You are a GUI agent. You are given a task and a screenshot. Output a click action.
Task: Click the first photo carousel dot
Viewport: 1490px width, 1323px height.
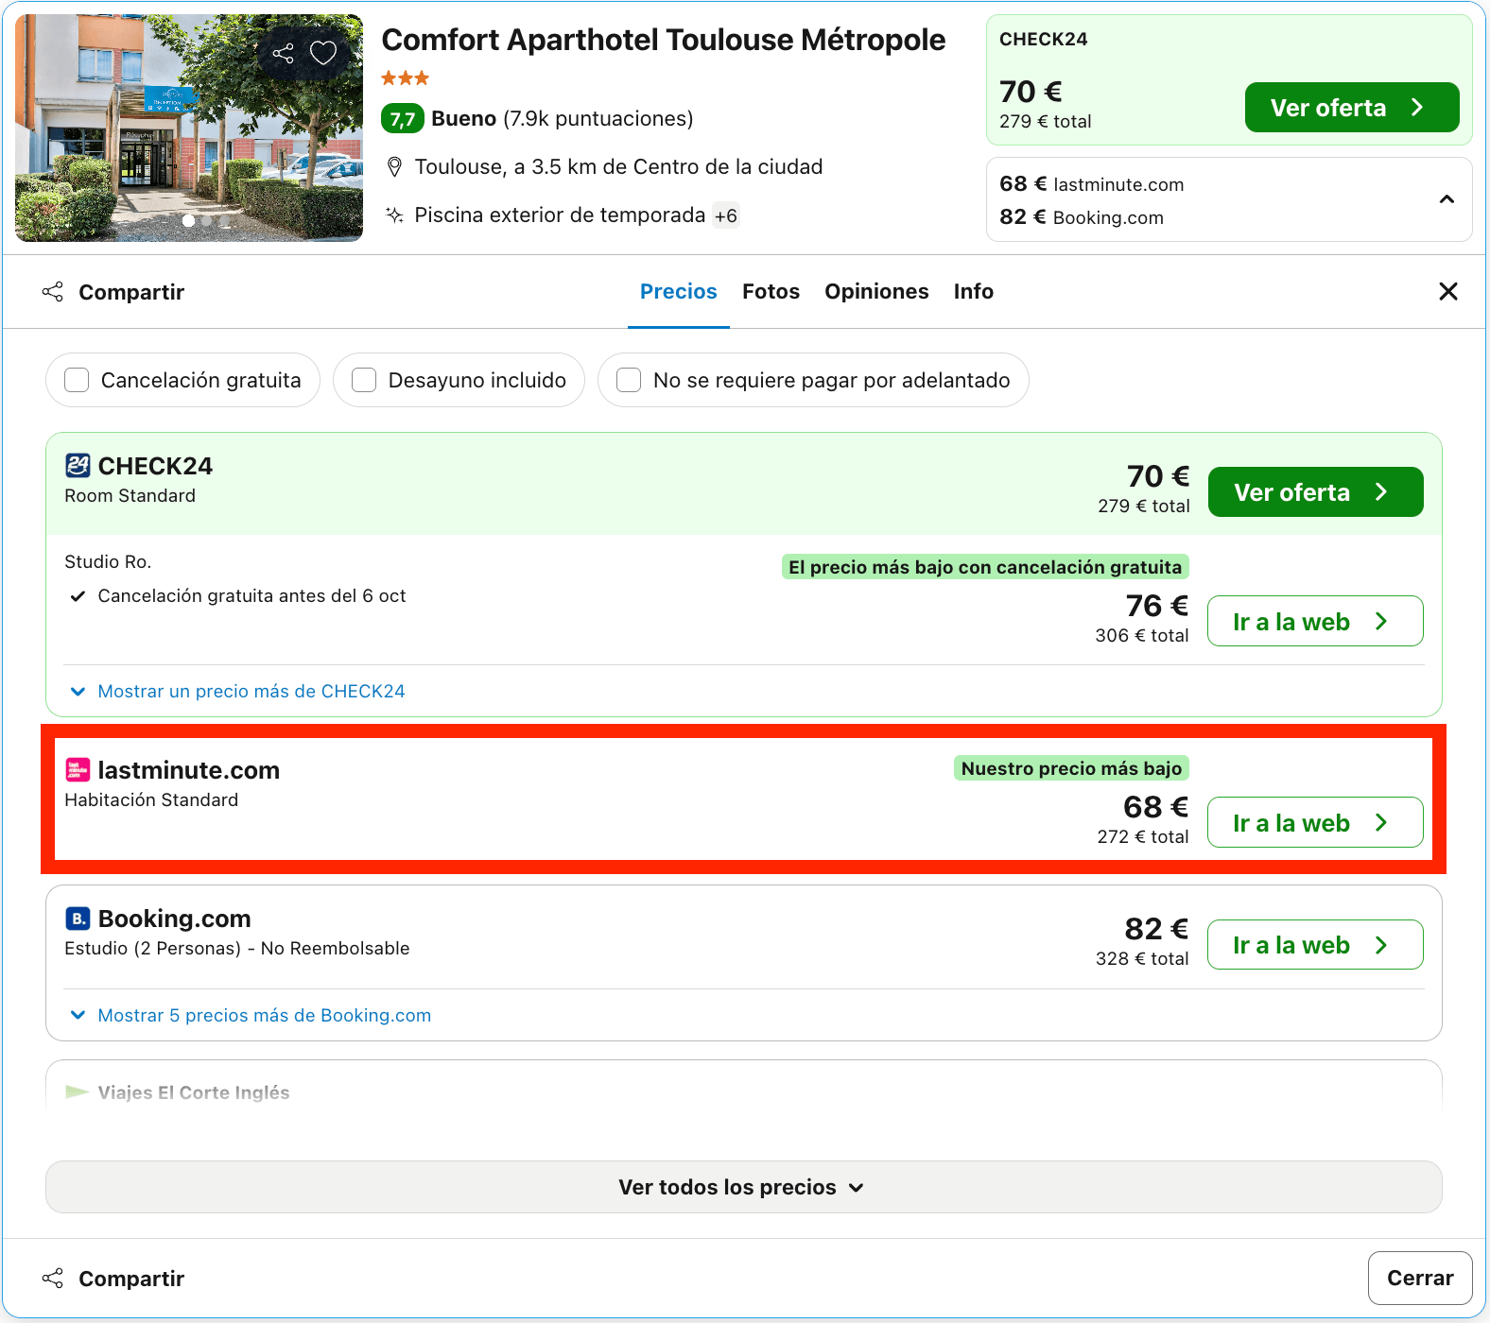pos(189,221)
